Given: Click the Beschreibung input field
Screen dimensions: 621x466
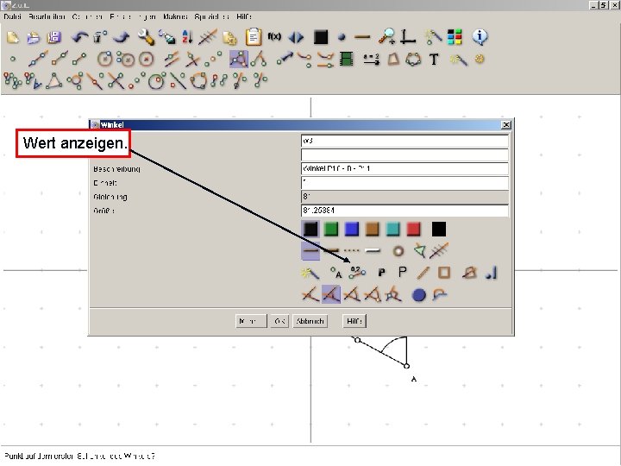Looking at the screenshot, I should click(405, 169).
